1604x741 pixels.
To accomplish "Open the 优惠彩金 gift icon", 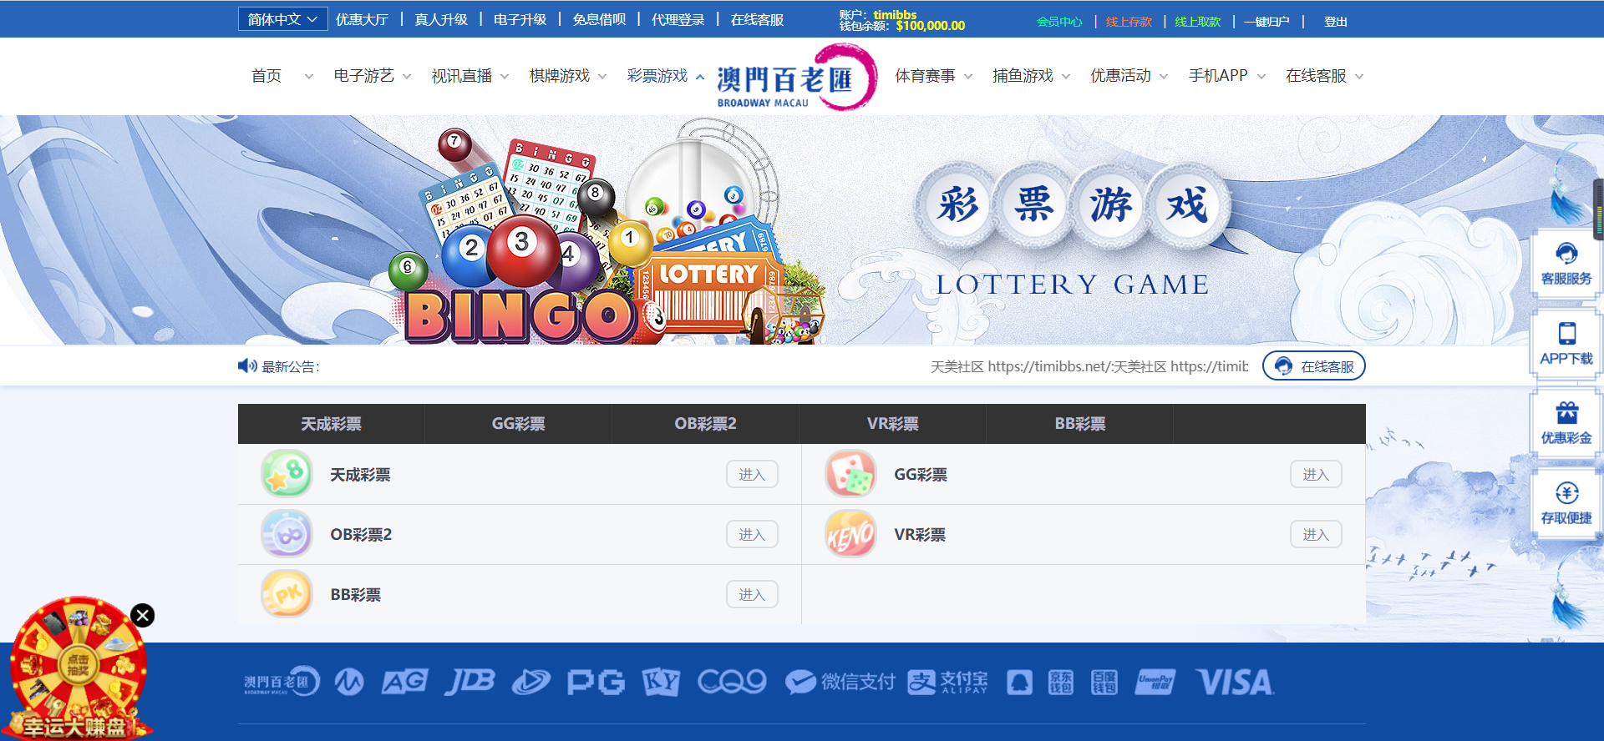I will click(x=1566, y=412).
